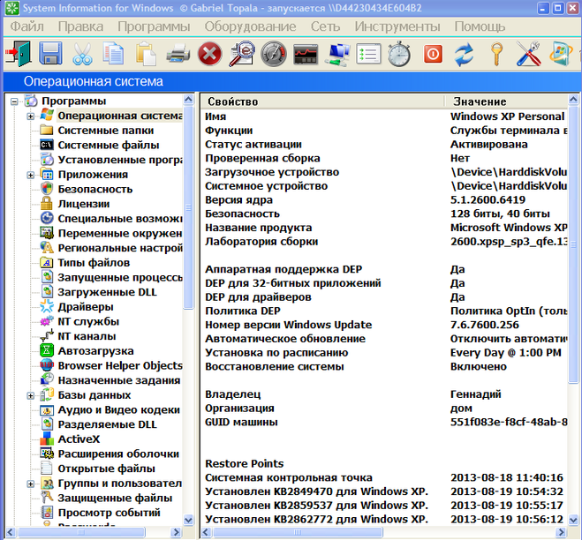The width and height of the screenshot is (582, 540).
Task: Click the Версия ядра property row
Action: point(384,200)
